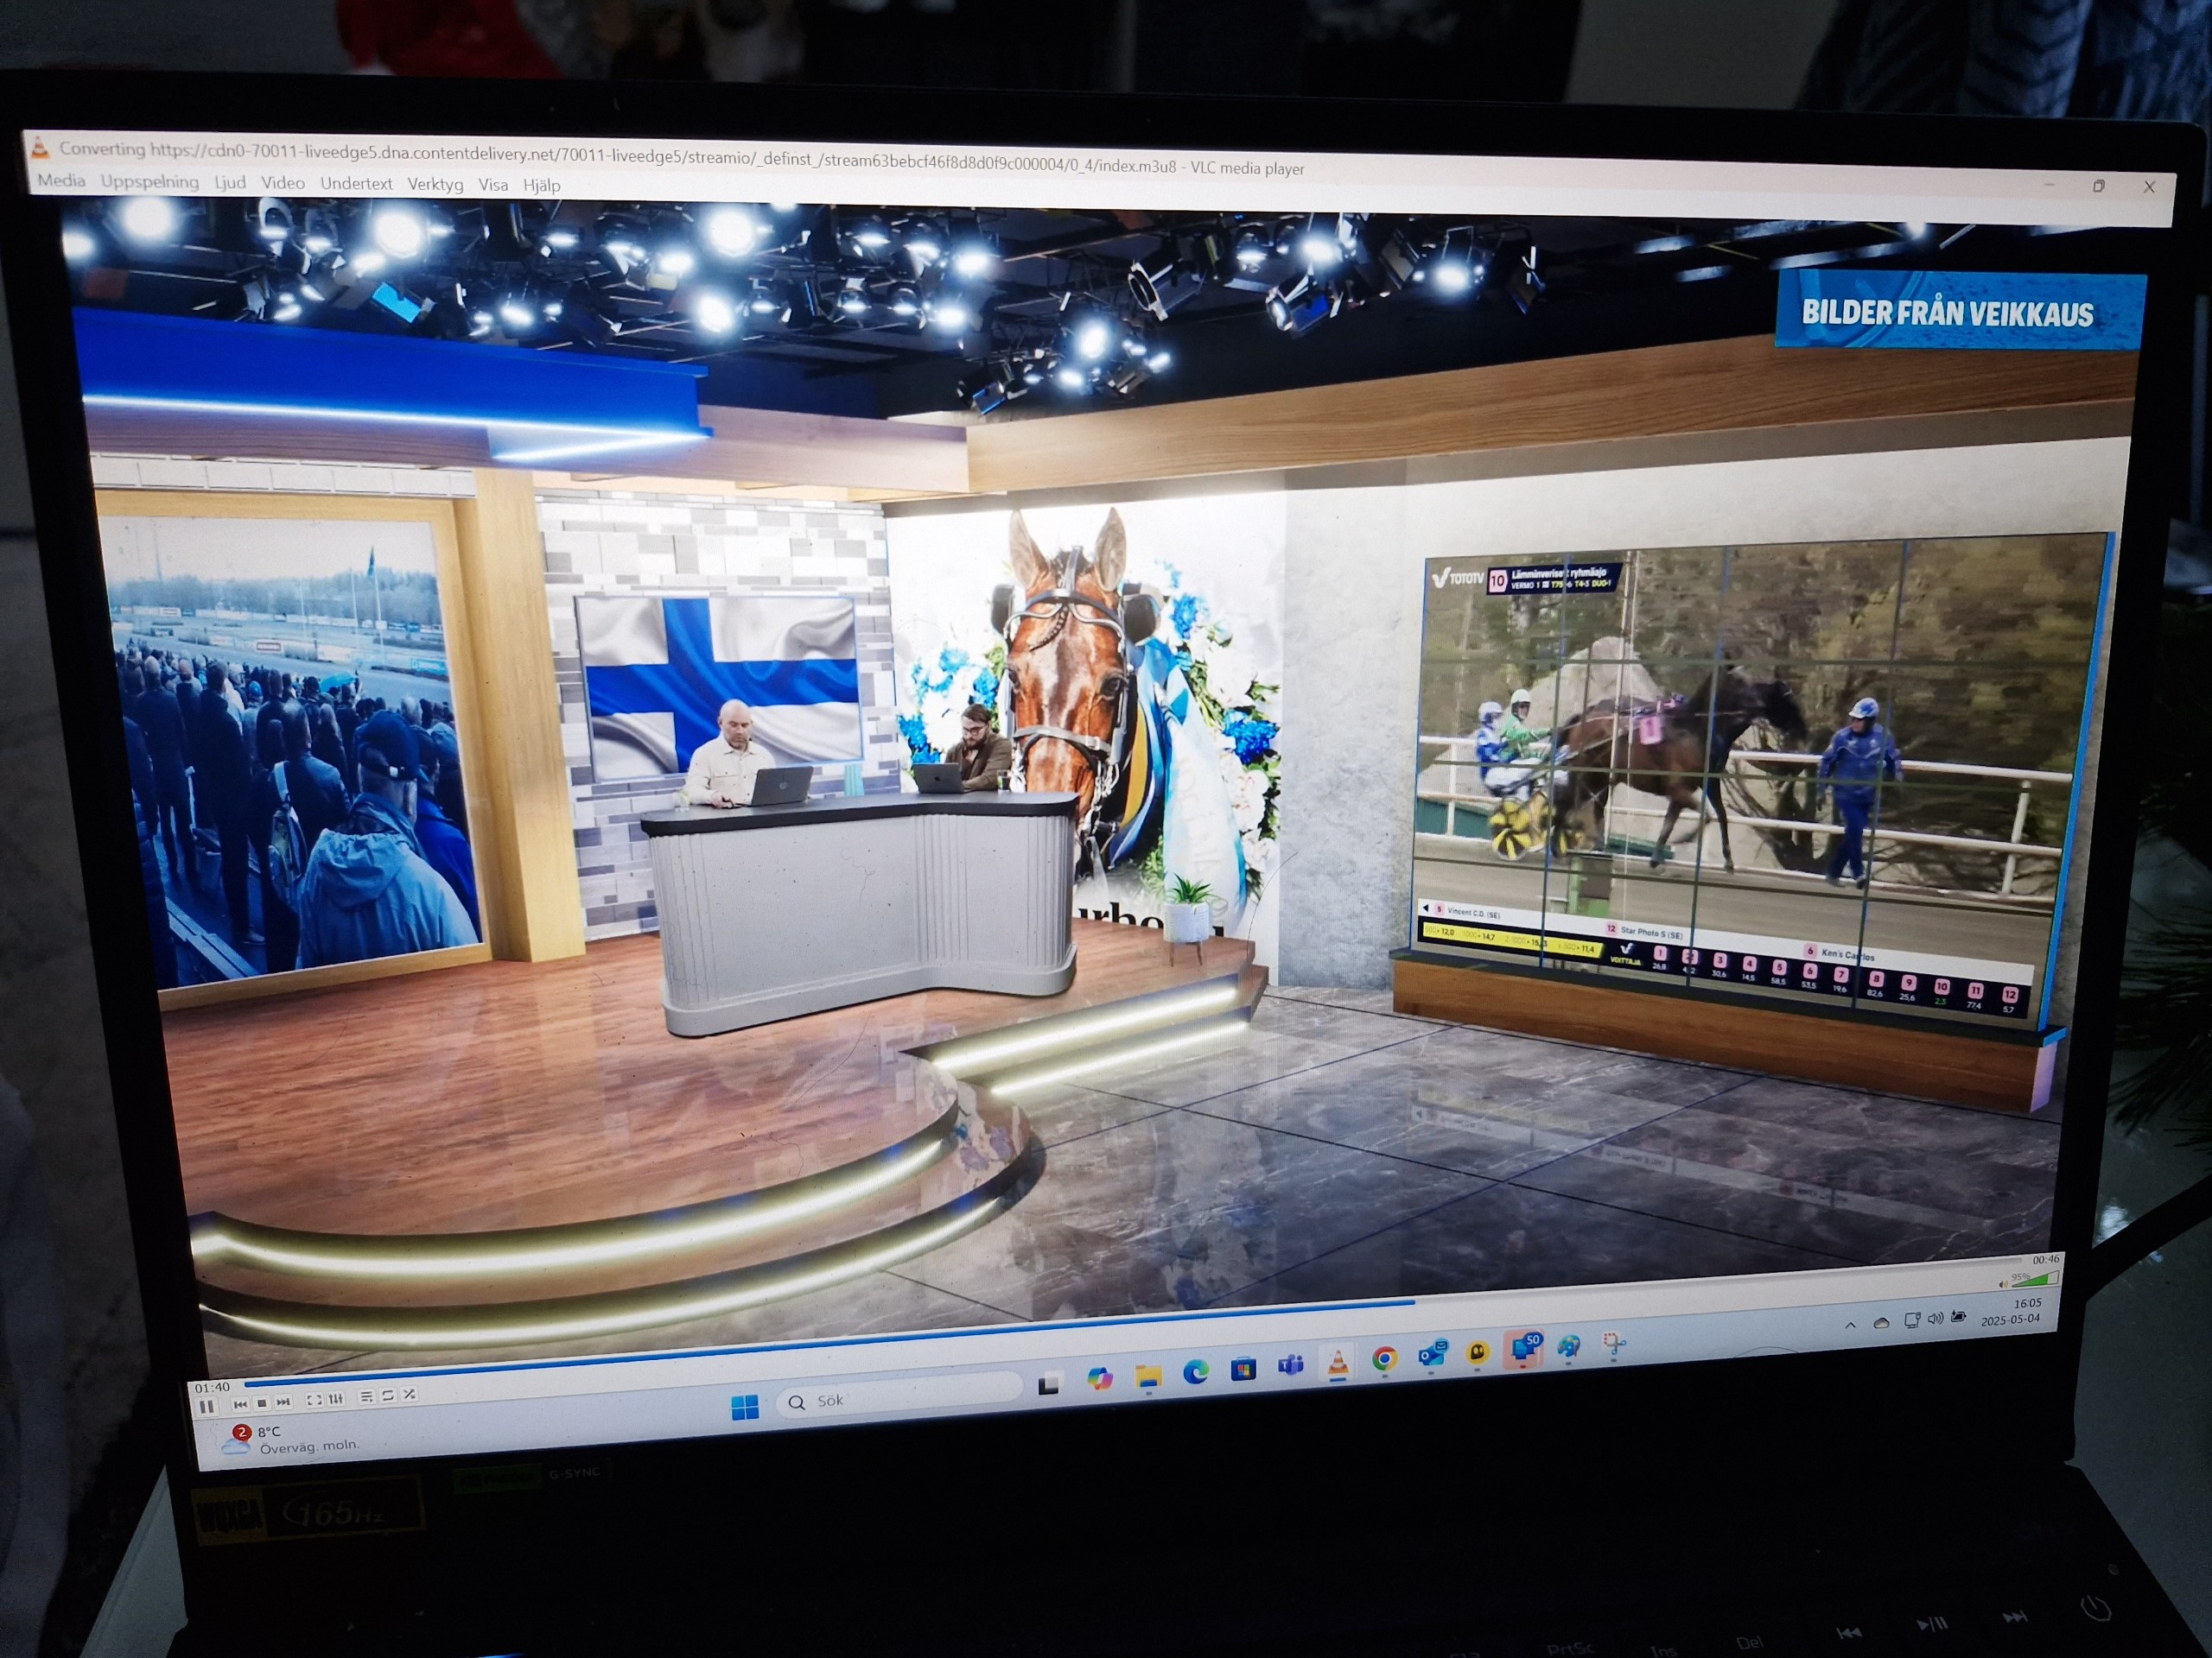This screenshot has height=1658, width=2212.
Task: Show the VLC playlist
Action: pos(366,1397)
